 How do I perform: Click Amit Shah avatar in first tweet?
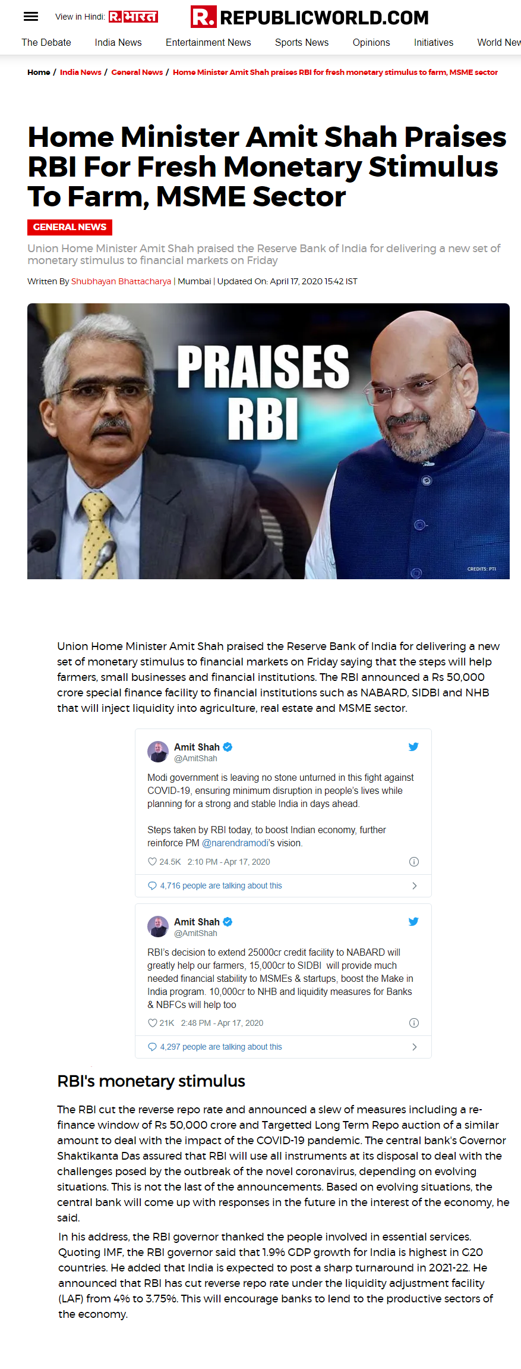click(158, 752)
